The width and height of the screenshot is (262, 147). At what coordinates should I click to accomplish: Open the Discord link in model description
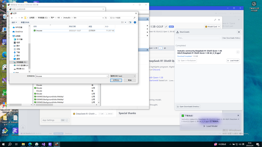coord(156,70)
